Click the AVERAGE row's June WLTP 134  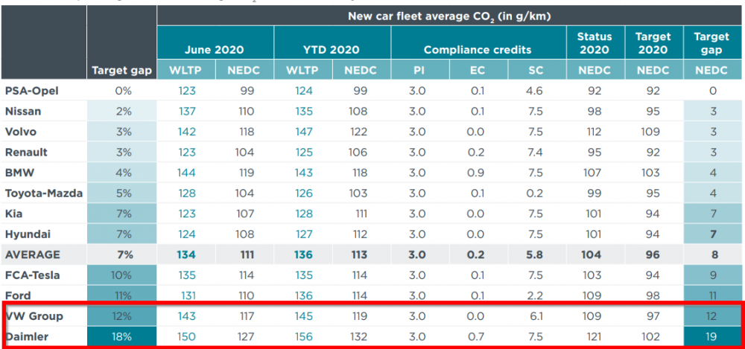click(186, 254)
